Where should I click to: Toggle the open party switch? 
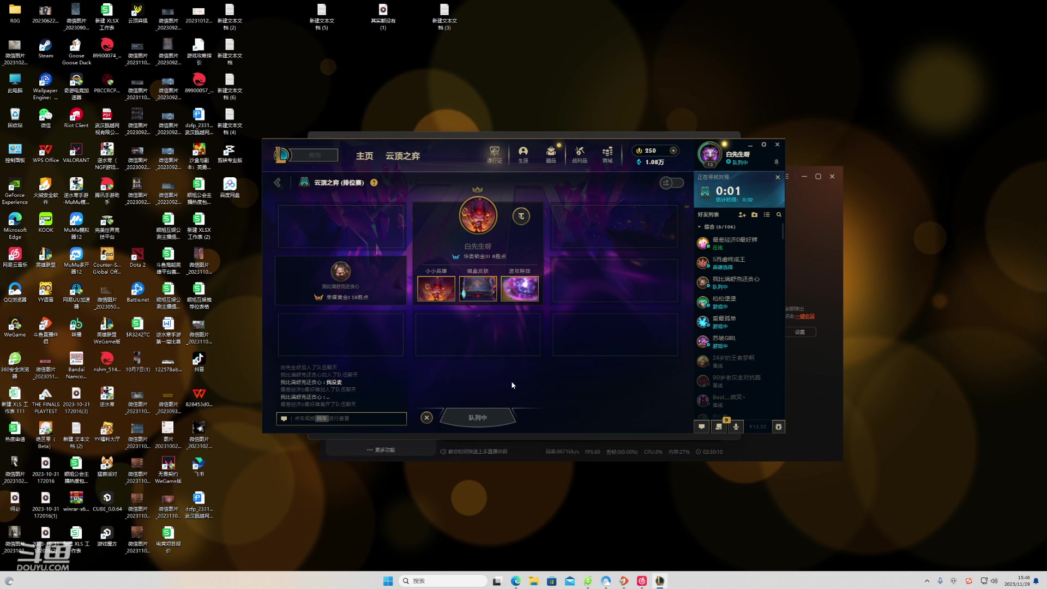[x=671, y=183]
